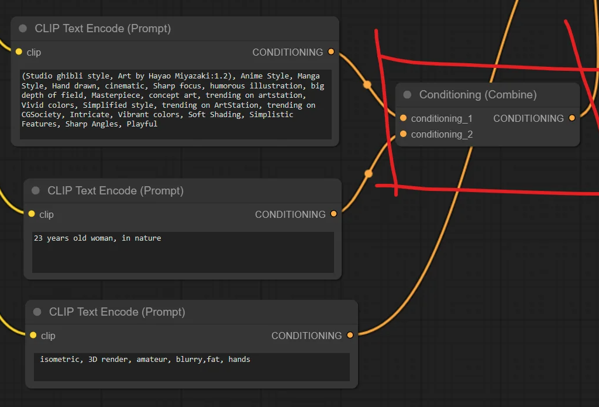Click into the '23 years old woman, in nature' text box
This screenshot has width=599, height=407.
pyautogui.click(x=183, y=252)
